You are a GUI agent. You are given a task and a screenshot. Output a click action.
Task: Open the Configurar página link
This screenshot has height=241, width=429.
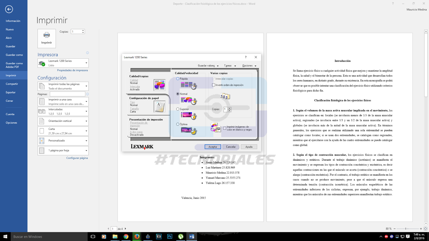pyautogui.click(x=77, y=158)
